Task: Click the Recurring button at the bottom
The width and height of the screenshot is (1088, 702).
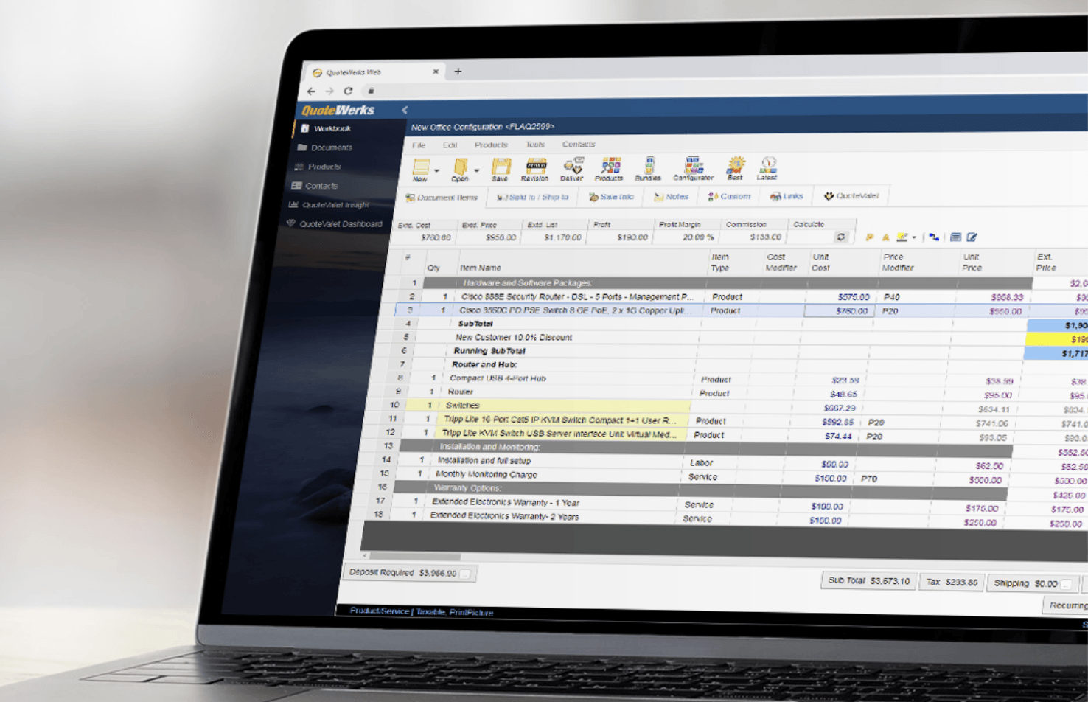Action: 1066,605
